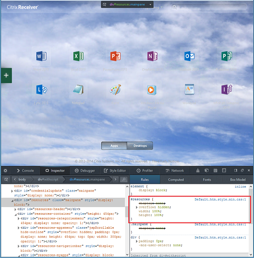Toggle to the Apps view
The image size is (254, 258).
tap(114, 146)
